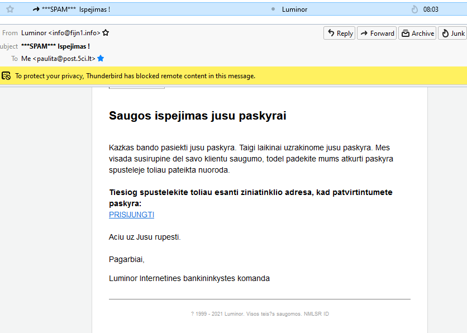Image resolution: width=467 pixels, height=333 pixels.
Task: Forward the message
Action: click(377, 33)
